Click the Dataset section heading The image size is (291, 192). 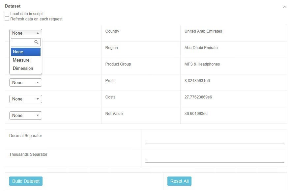pyautogui.click(x=13, y=6)
